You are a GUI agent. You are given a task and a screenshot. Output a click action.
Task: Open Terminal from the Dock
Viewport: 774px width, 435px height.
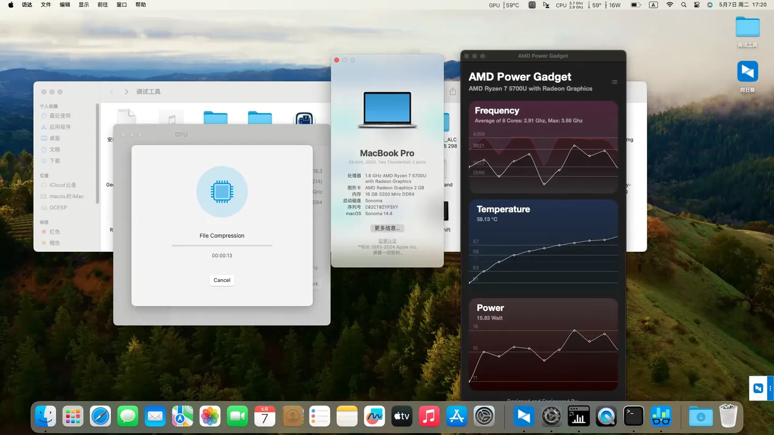[x=633, y=416]
